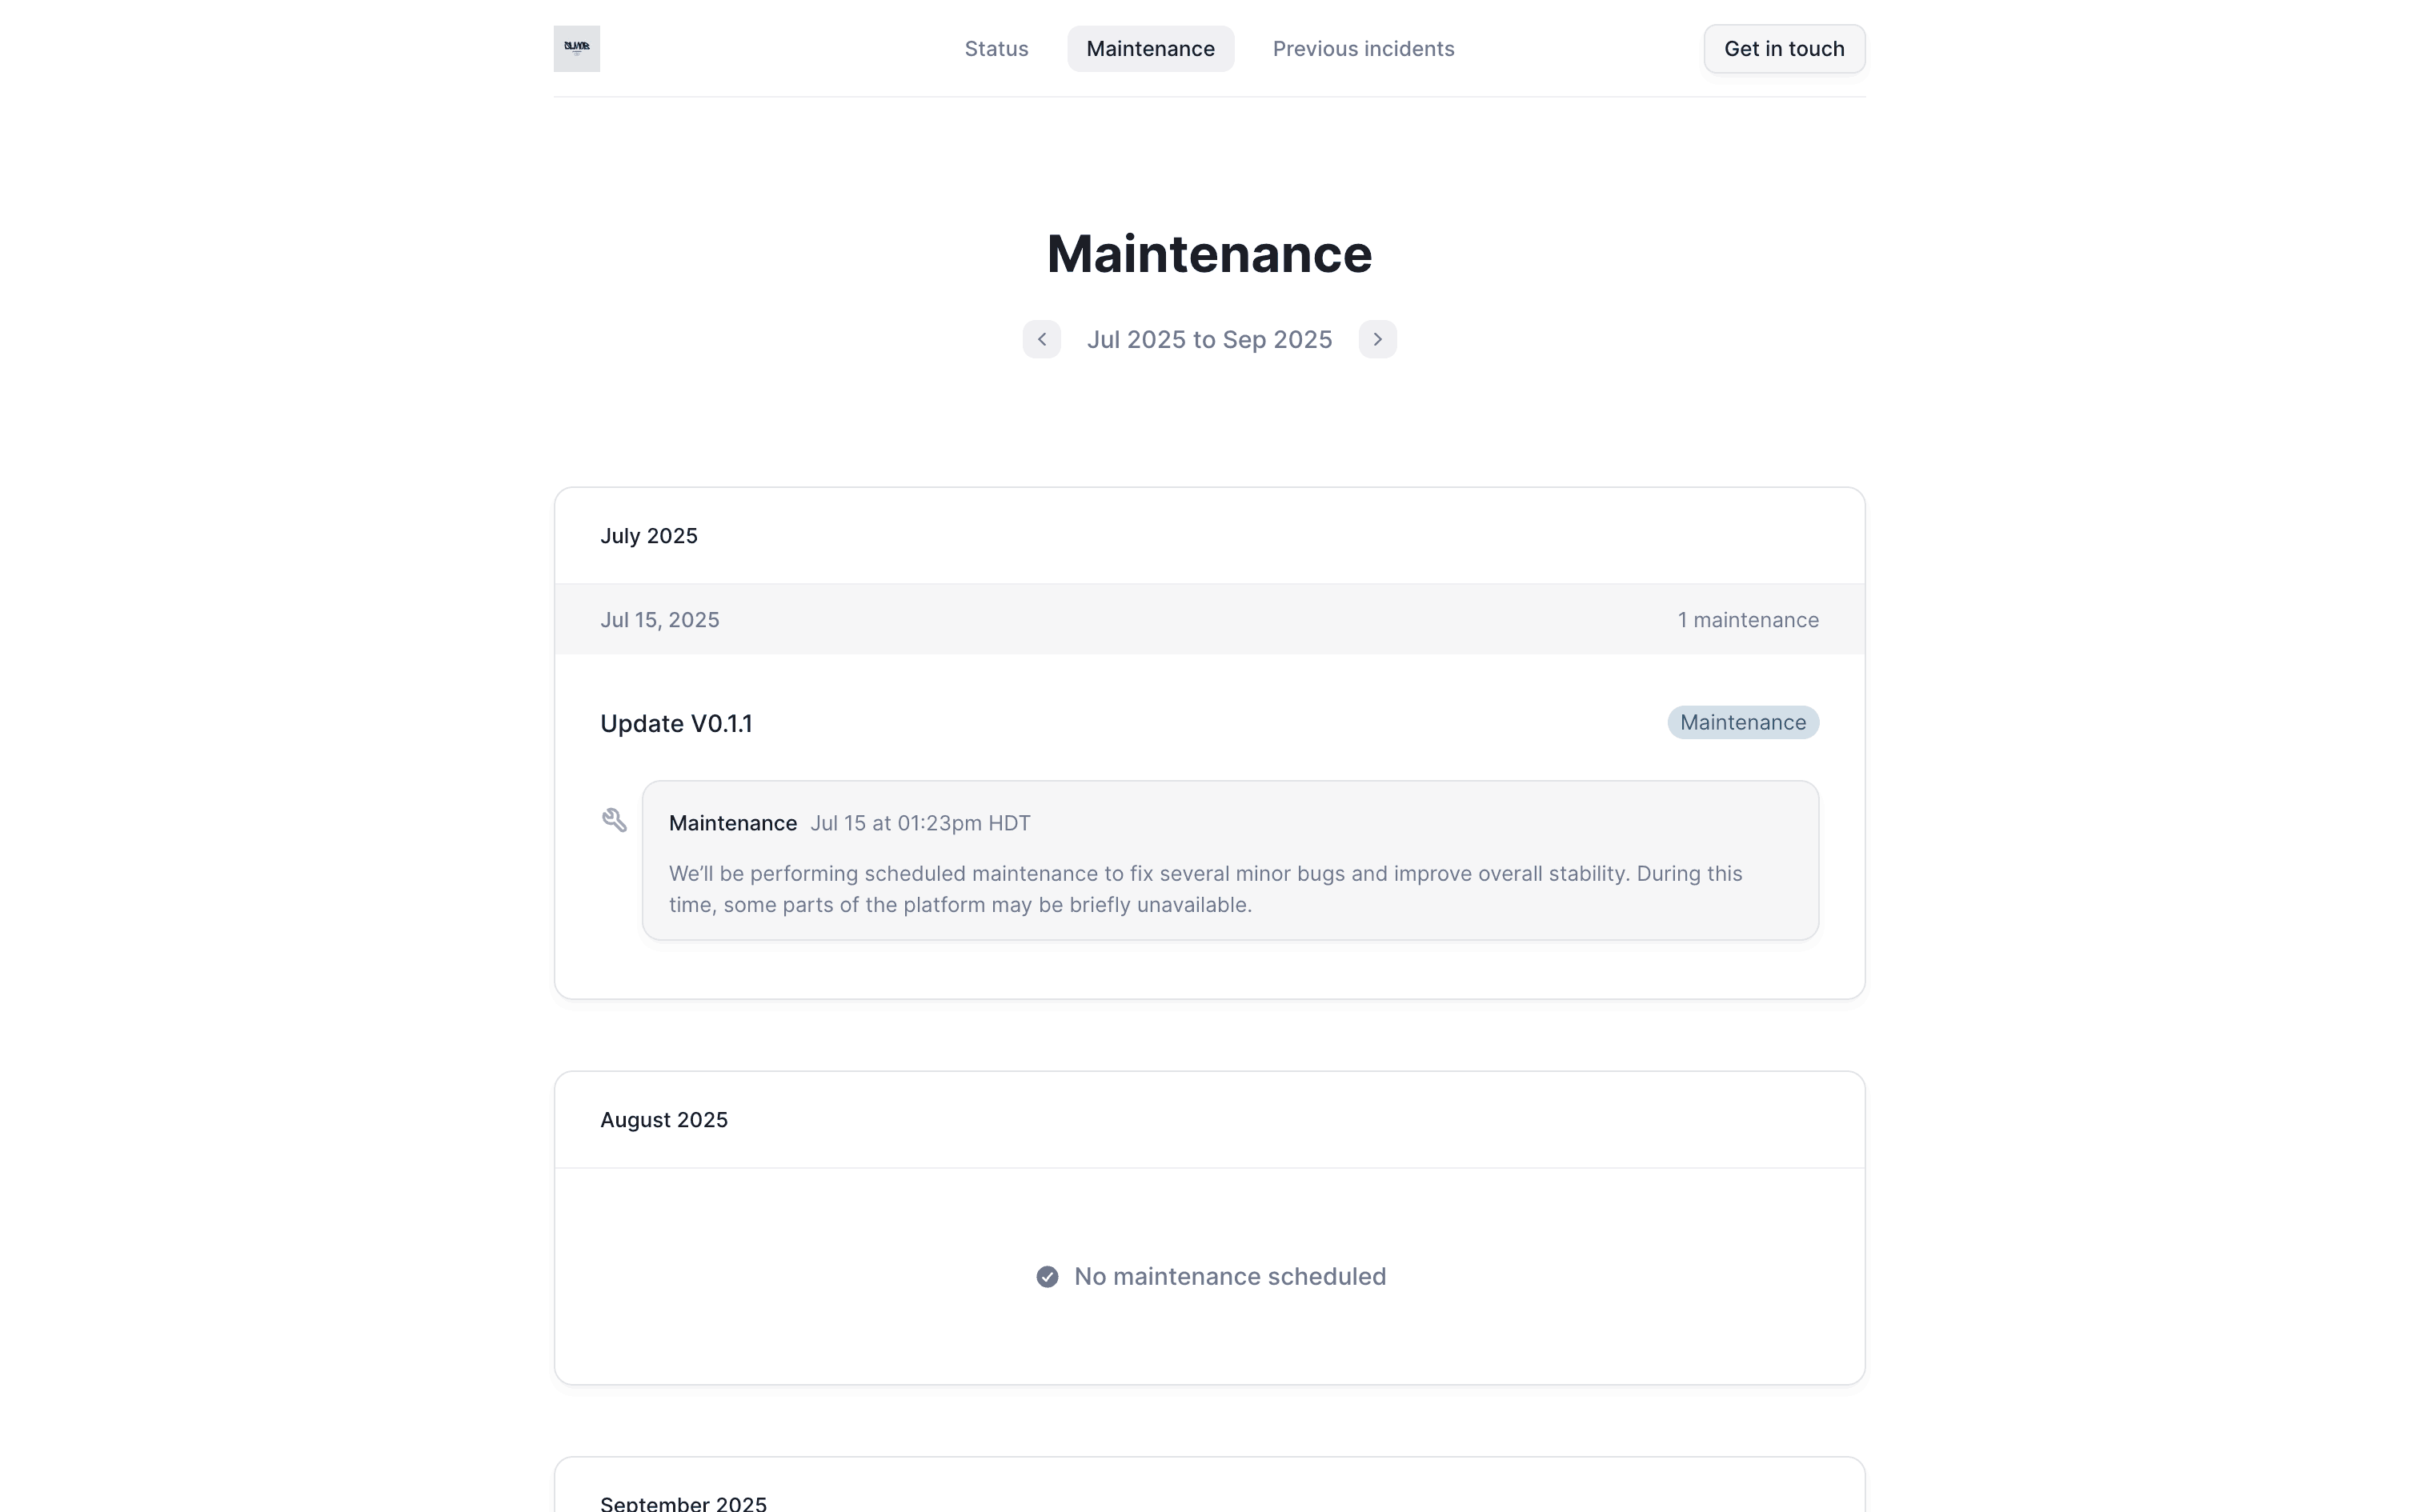
Task: Expand the July 2025 section header
Action: [x=649, y=535]
